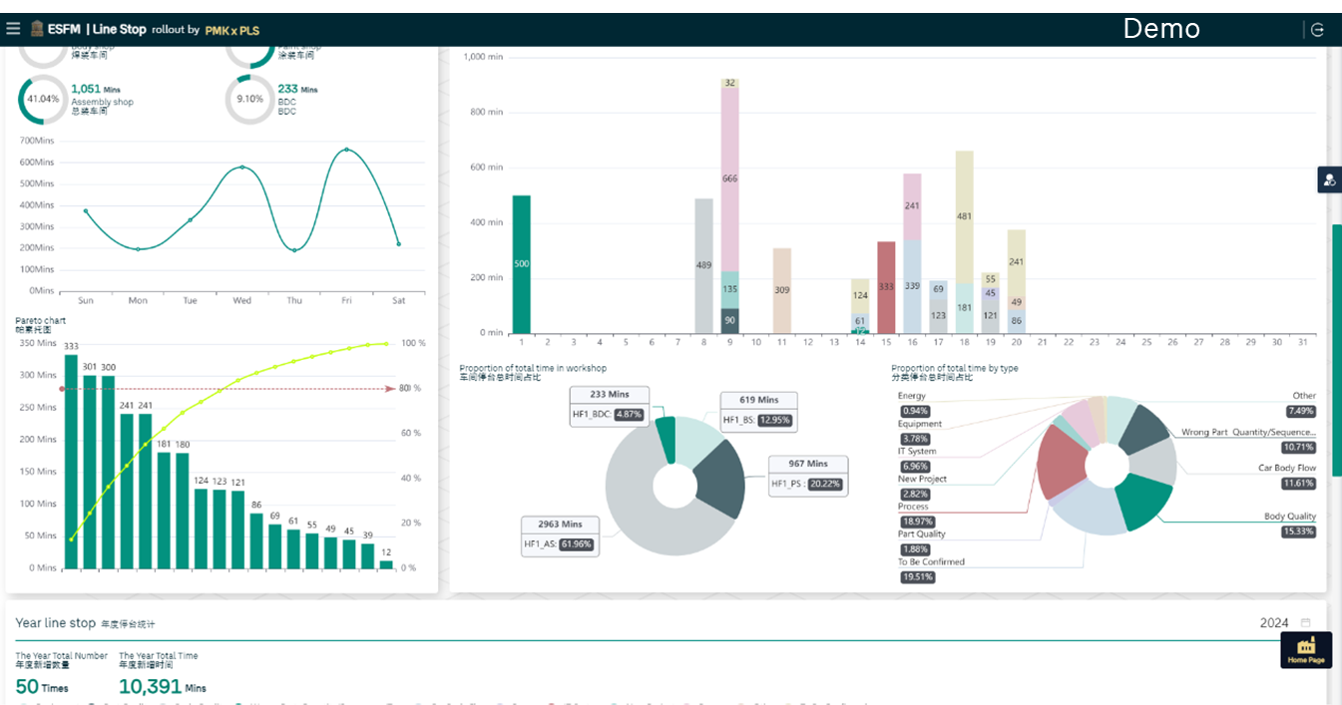This screenshot has height=705, width=1342.
Task: Click the Fri peak point on line chart
Action: pos(346,150)
